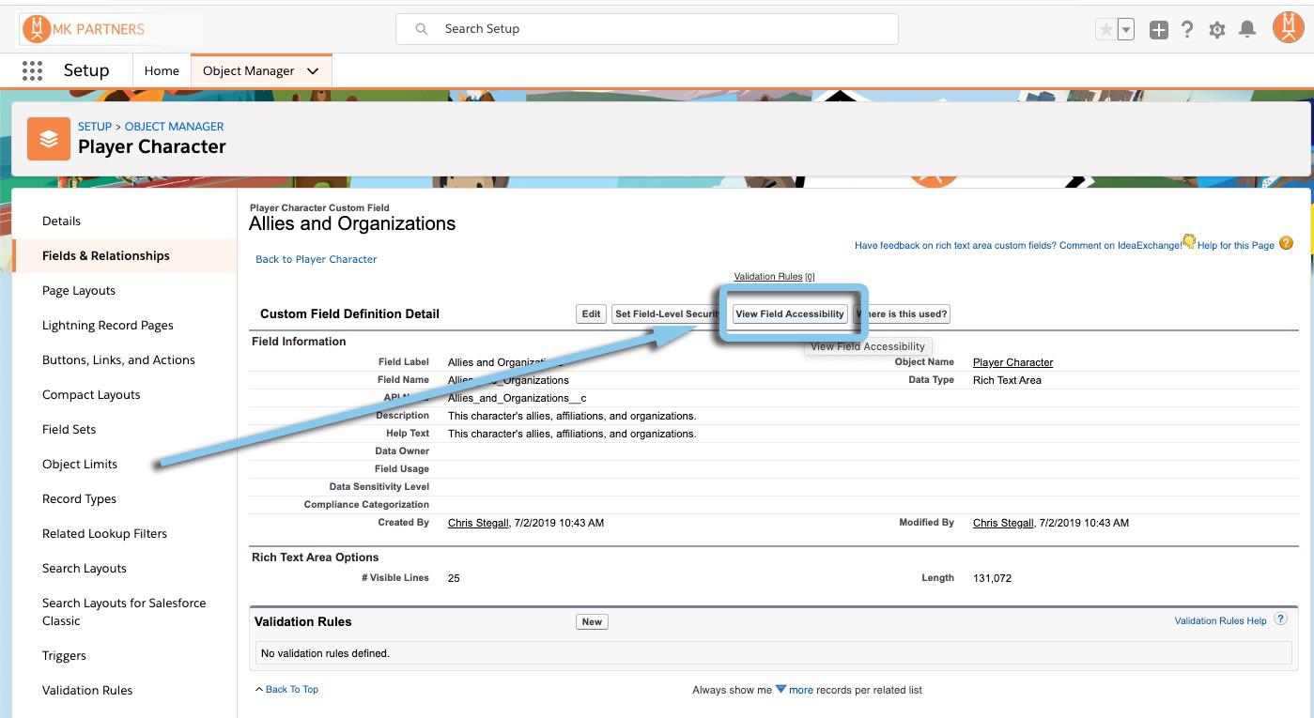1314x718 pixels.
Task: Switch to the Home tab
Action: tap(162, 70)
